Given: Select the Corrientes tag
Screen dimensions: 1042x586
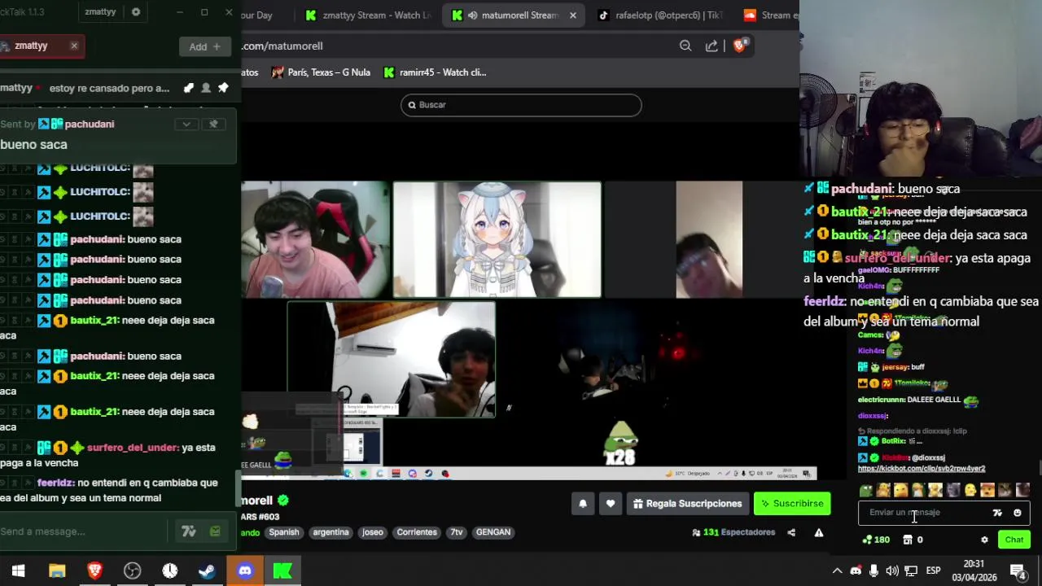Looking at the screenshot, I should pyautogui.click(x=417, y=532).
